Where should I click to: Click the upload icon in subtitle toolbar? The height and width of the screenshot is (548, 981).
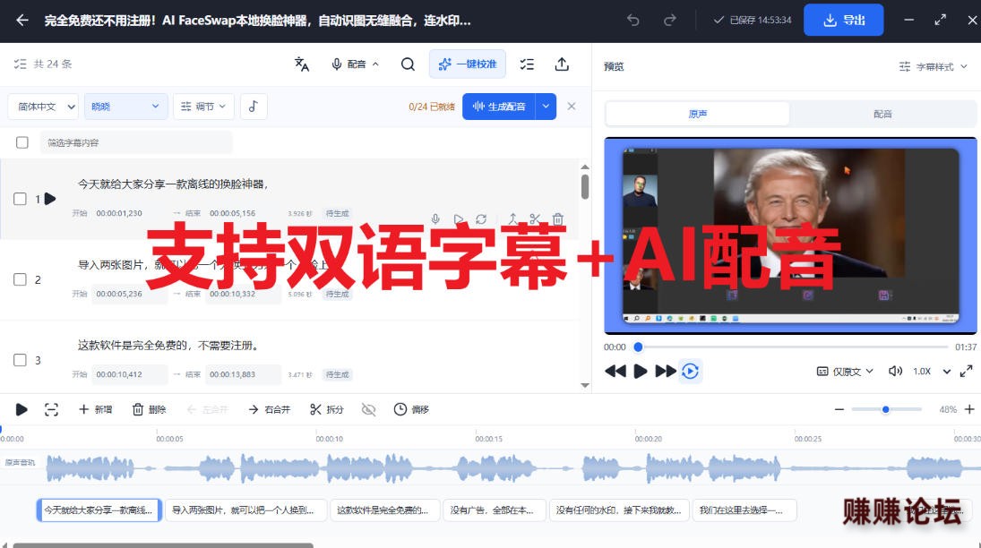[x=562, y=64]
